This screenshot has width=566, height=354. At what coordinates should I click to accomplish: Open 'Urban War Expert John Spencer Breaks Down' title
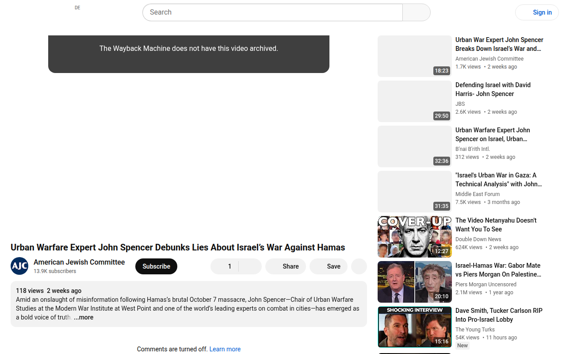(499, 44)
